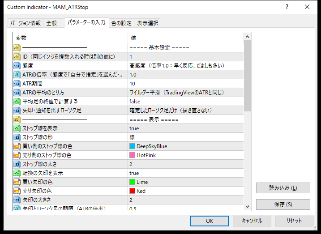This screenshot has width=321, height=234.
Task: Open the 表示選択 tab
Action: tap(147, 23)
